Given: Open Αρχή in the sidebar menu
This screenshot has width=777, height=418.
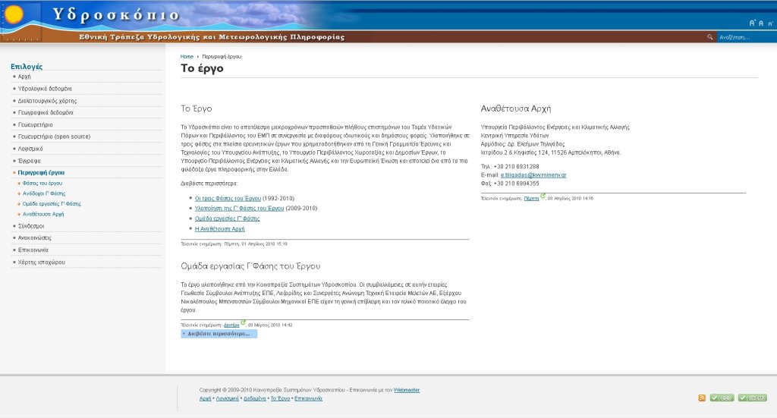Looking at the screenshot, I should pos(24,77).
